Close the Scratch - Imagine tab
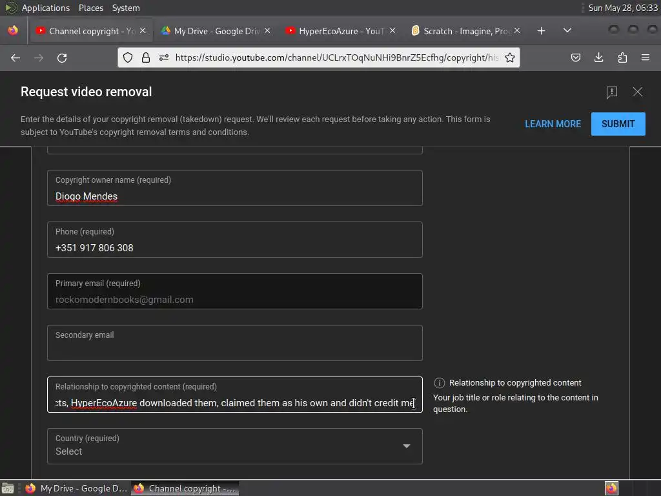 coord(517,31)
